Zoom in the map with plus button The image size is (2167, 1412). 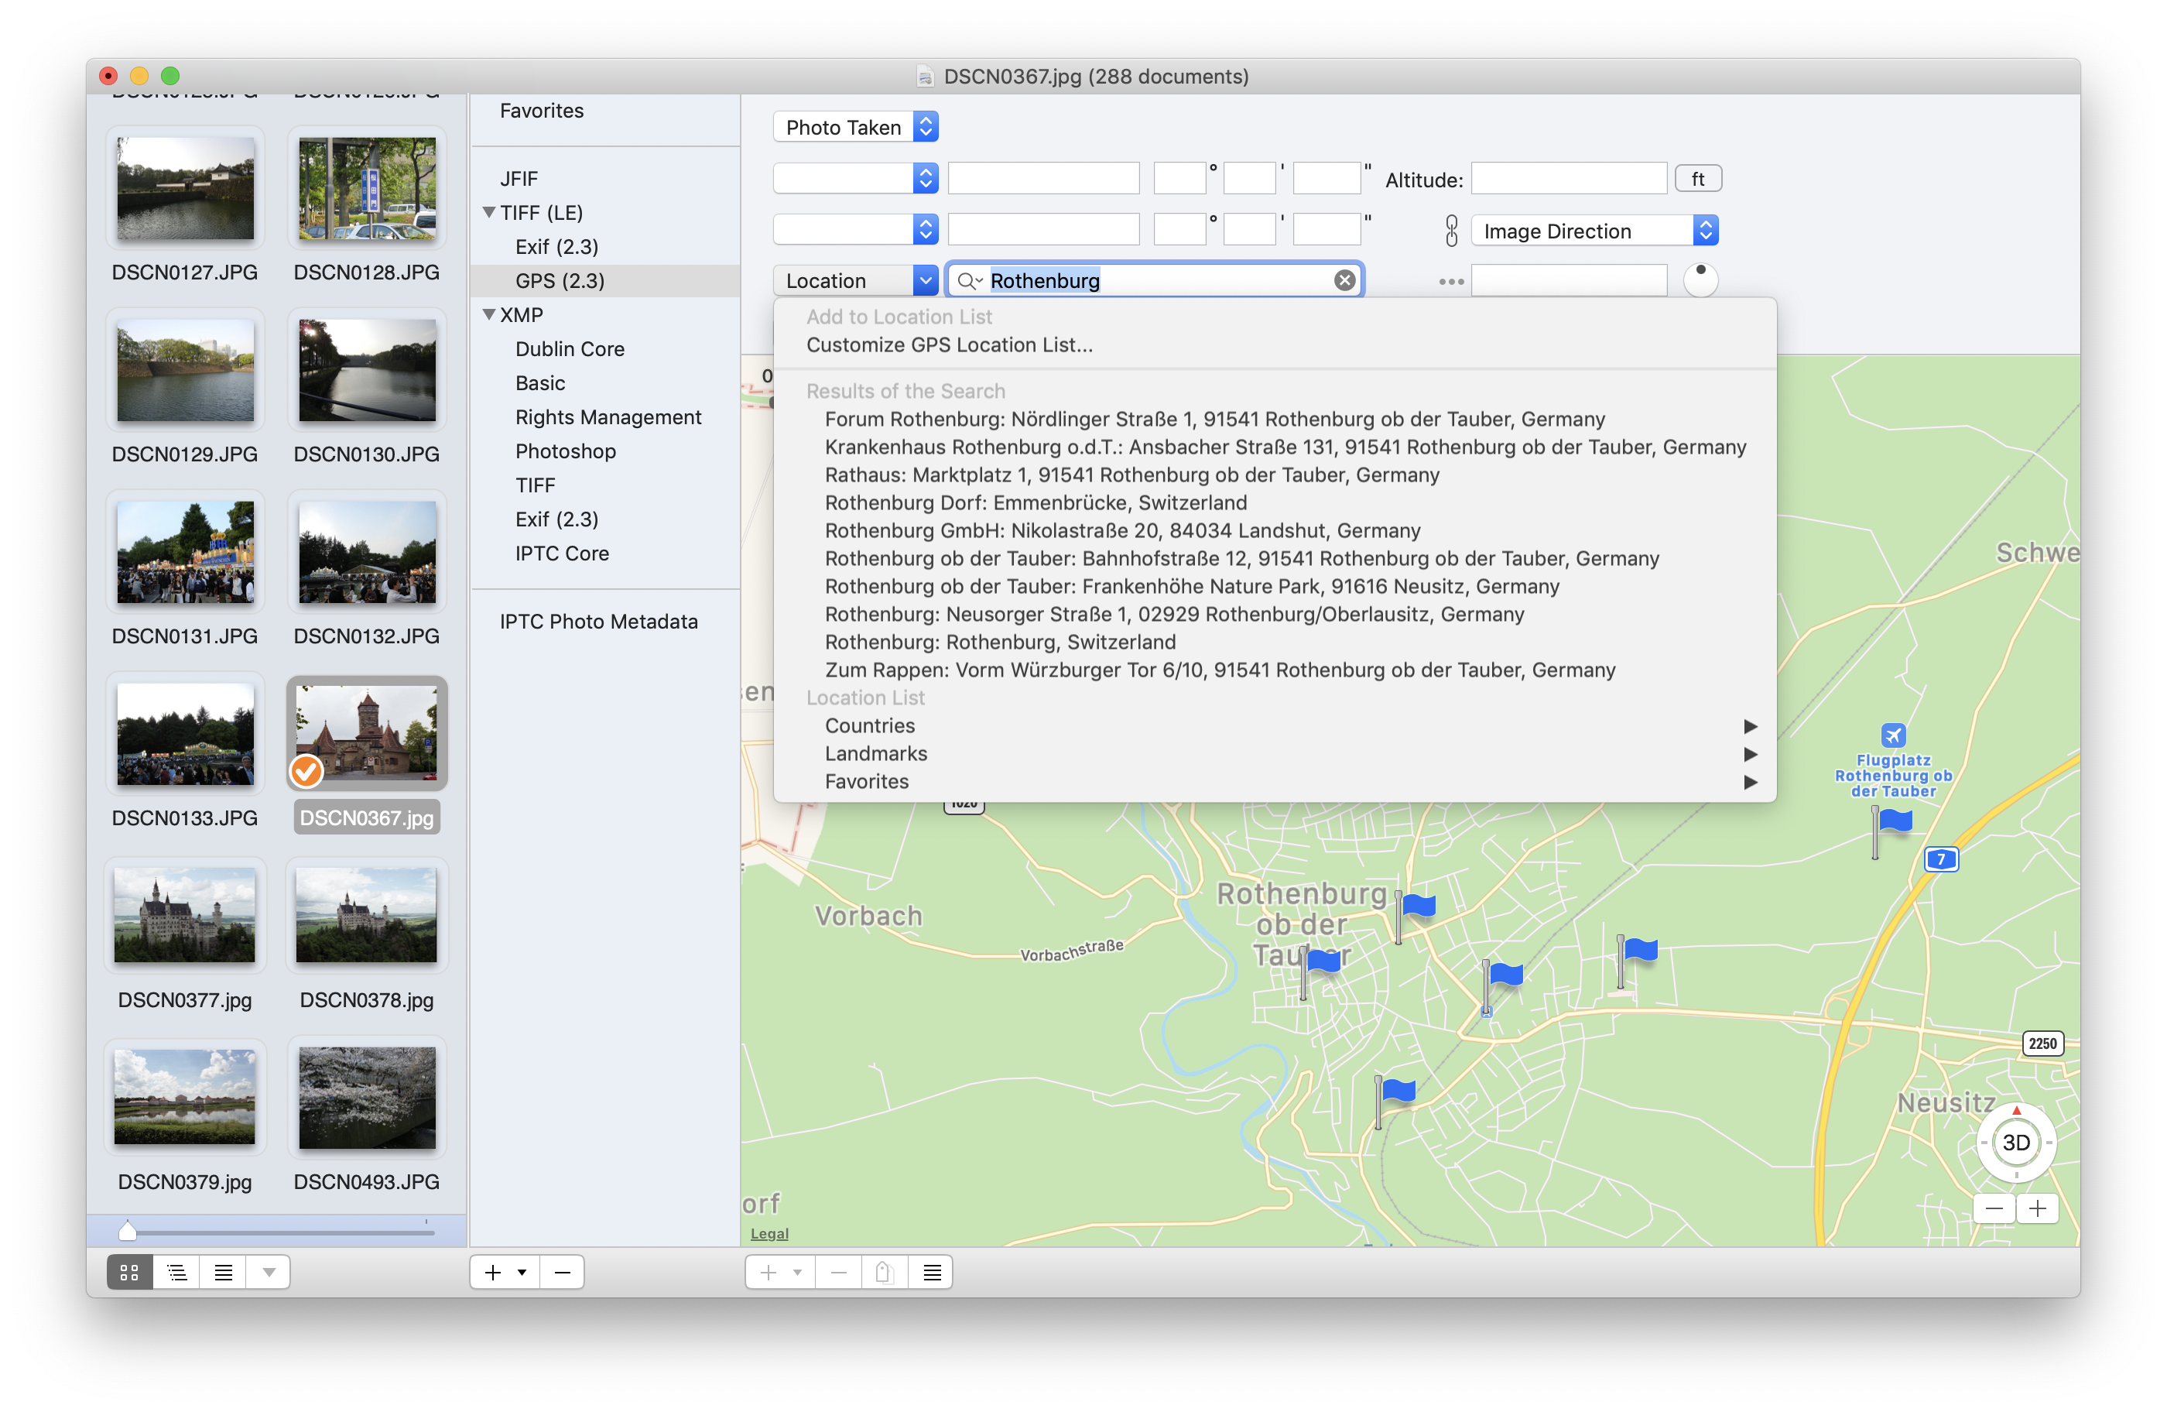2037,1209
